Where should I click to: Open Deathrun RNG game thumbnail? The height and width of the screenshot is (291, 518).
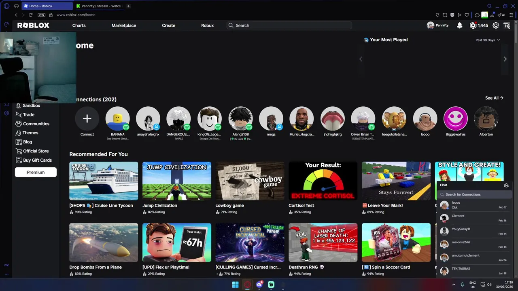tap(323, 242)
